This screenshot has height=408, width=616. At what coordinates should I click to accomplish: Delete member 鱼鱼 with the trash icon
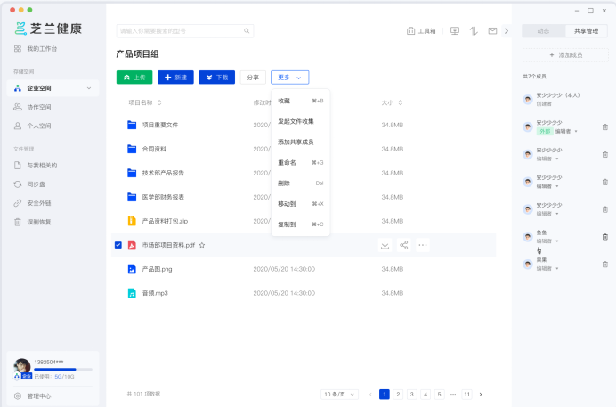[605, 237]
